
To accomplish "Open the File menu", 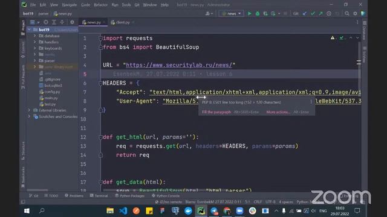I will click(x=33, y=5).
